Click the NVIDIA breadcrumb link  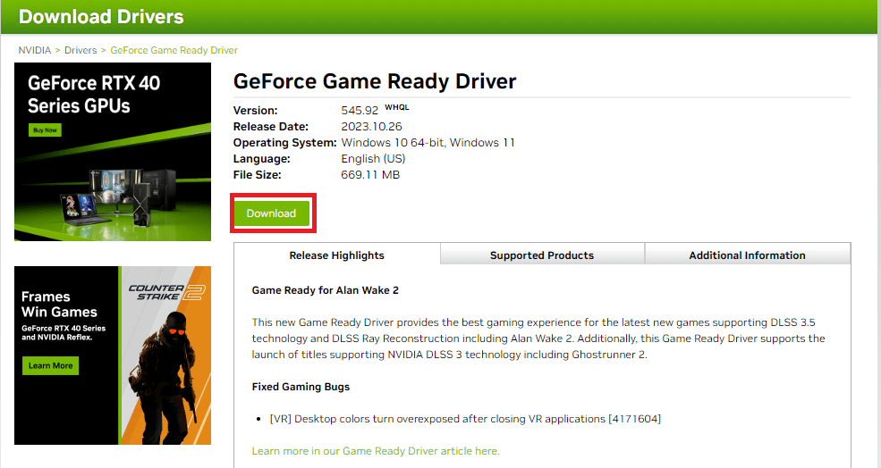point(34,50)
